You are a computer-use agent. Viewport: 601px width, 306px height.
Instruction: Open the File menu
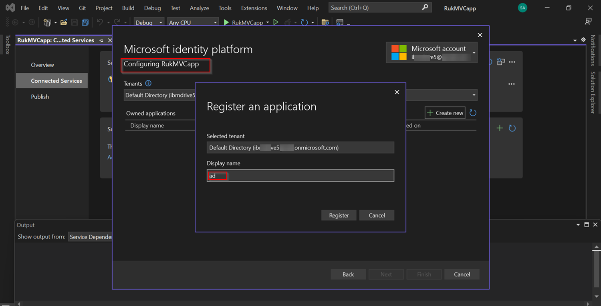tap(24, 8)
